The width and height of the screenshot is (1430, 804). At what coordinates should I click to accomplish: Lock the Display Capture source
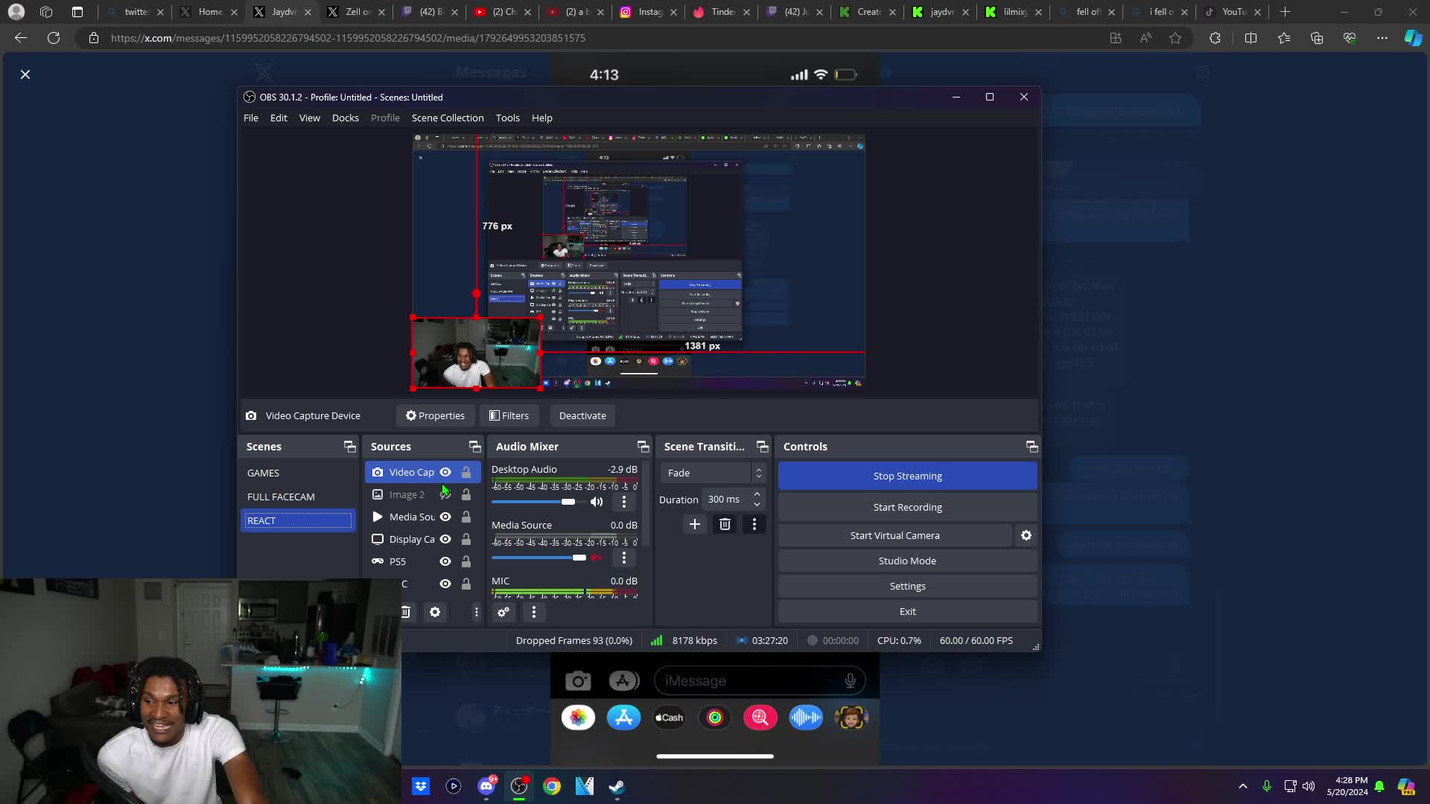466,539
